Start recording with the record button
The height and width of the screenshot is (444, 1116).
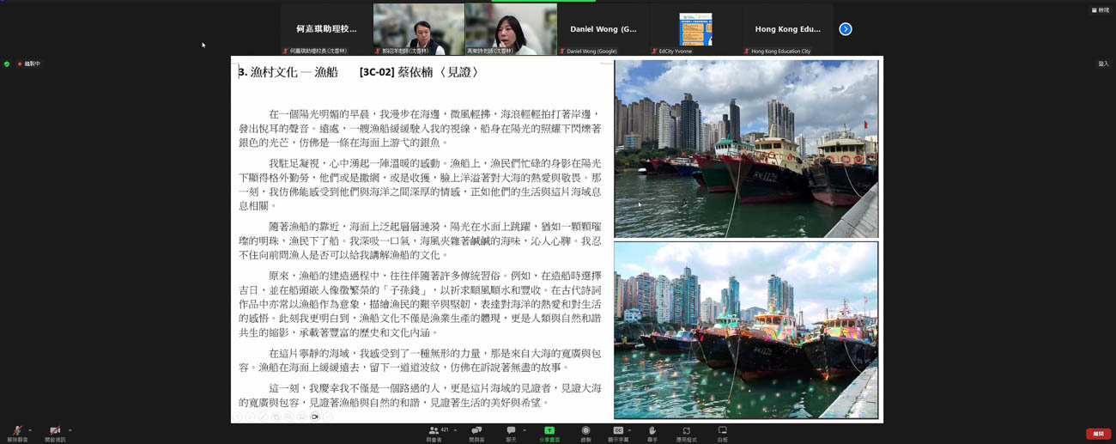click(585, 432)
